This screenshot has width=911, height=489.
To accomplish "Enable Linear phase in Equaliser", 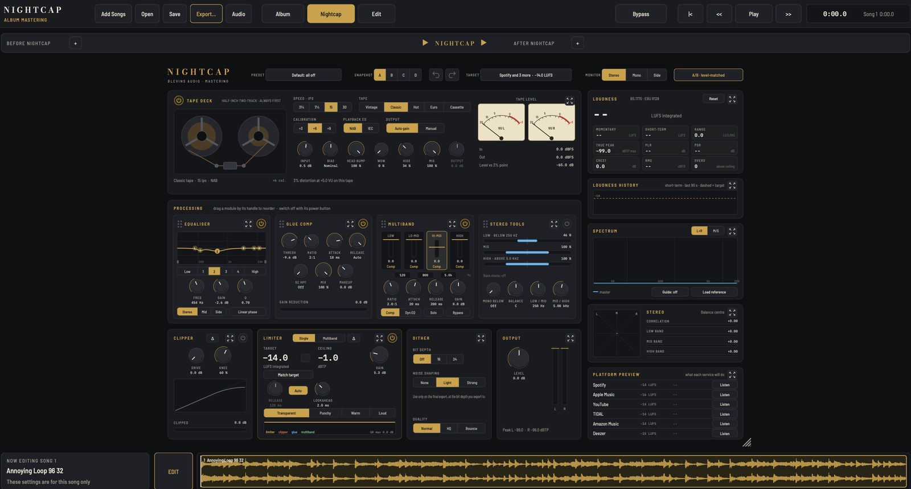I will (x=248, y=312).
